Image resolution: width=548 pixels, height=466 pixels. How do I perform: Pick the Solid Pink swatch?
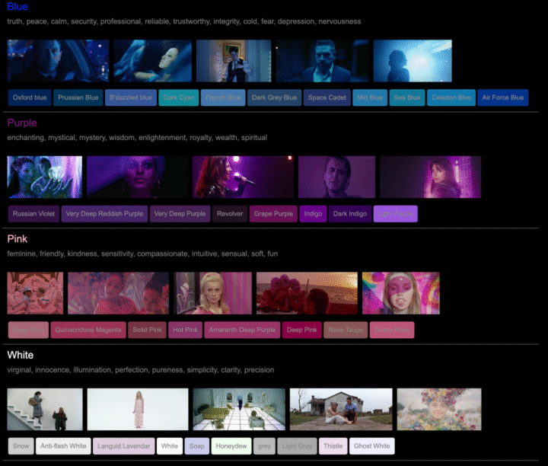[x=147, y=330]
